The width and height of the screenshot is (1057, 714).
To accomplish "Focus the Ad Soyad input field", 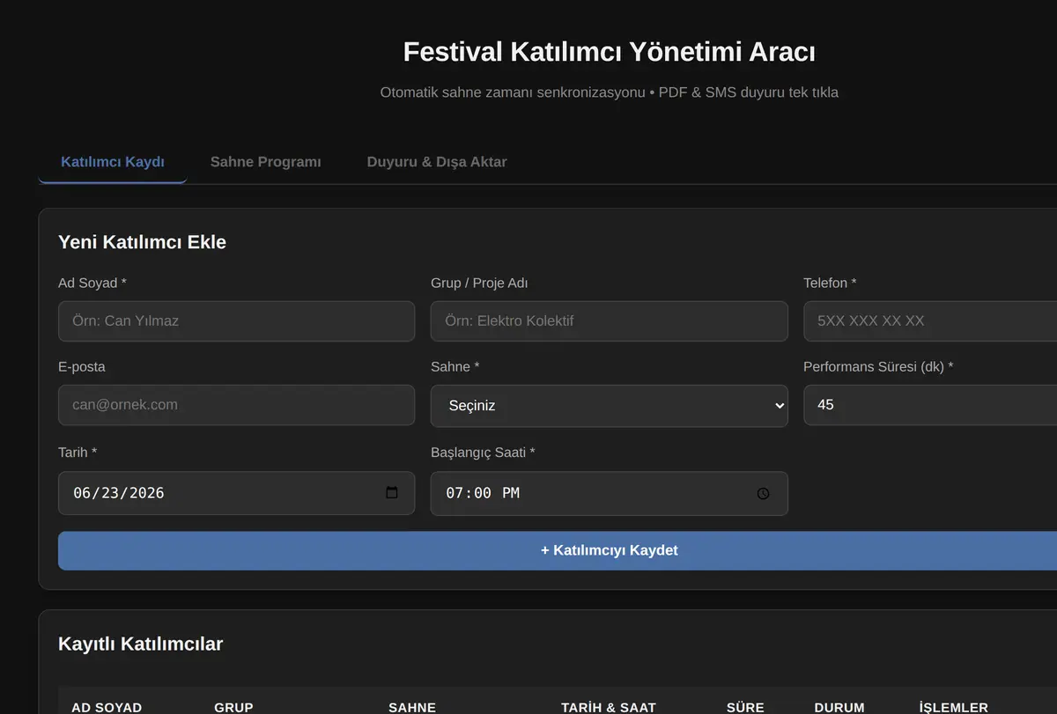I will [x=236, y=321].
